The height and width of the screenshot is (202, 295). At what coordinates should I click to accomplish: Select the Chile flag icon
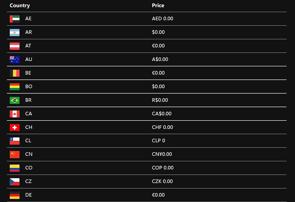pyautogui.click(x=15, y=141)
